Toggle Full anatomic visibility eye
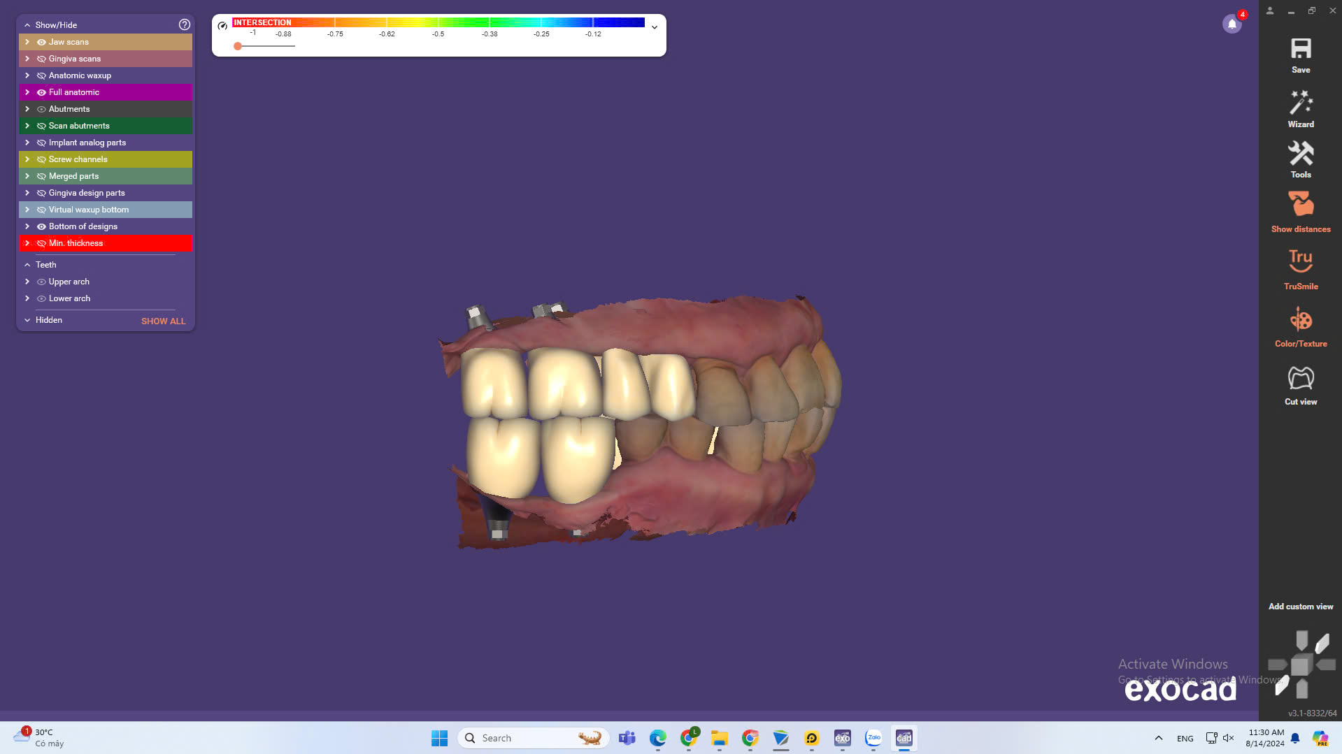The width and height of the screenshot is (1342, 754). [x=41, y=92]
